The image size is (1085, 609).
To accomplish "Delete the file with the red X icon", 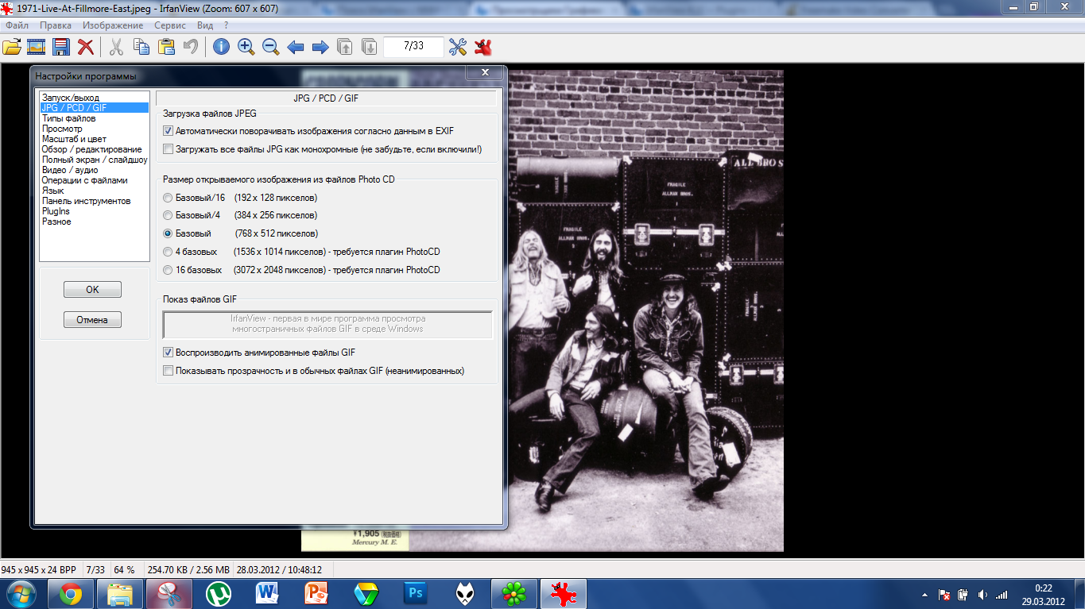I will click(x=85, y=47).
